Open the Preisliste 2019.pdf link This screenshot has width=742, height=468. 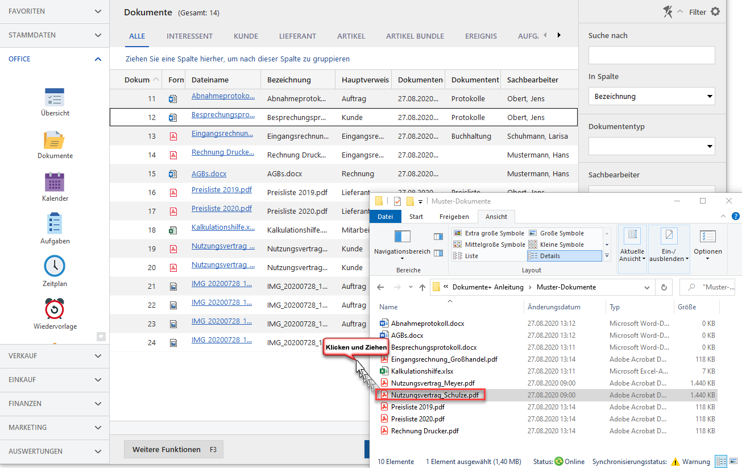pyautogui.click(x=222, y=190)
